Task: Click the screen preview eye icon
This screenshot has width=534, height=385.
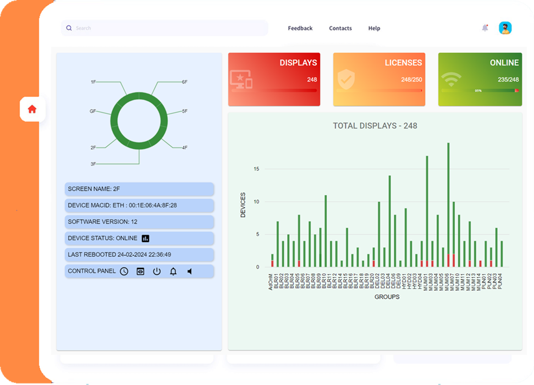Action: pyautogui.click(x=140, y=271)
